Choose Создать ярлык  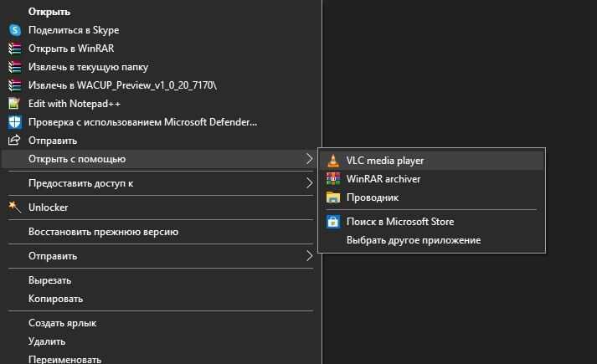pos(63,323)
